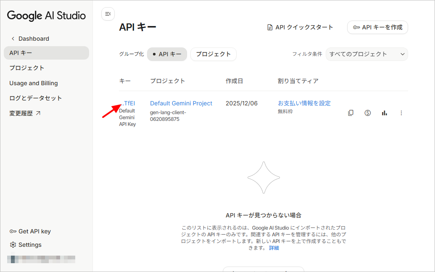View usage via the bar chart icon
The height and width of the screenshot is (272, 435).
click(x=384, y=113)
